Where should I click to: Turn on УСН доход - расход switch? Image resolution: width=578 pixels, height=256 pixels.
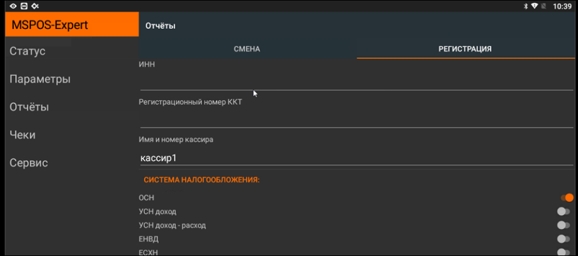564,225
